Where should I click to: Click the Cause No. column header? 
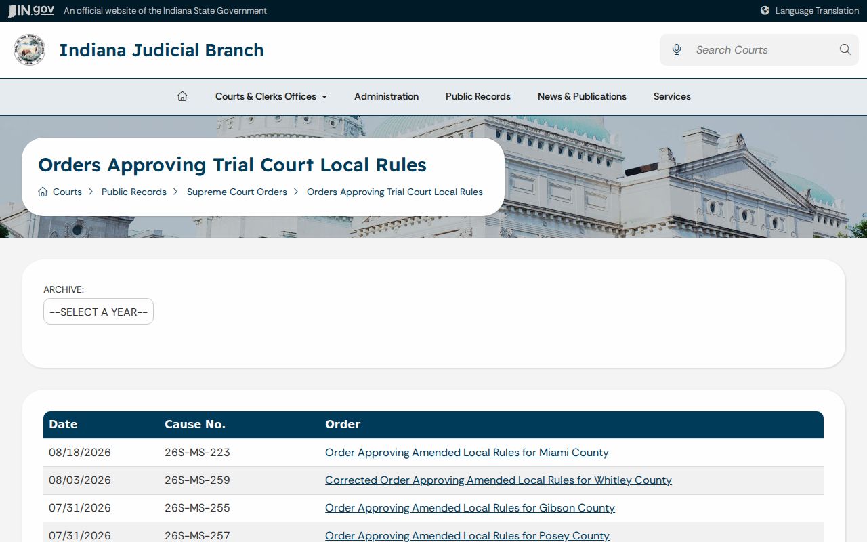click(195, 424)
